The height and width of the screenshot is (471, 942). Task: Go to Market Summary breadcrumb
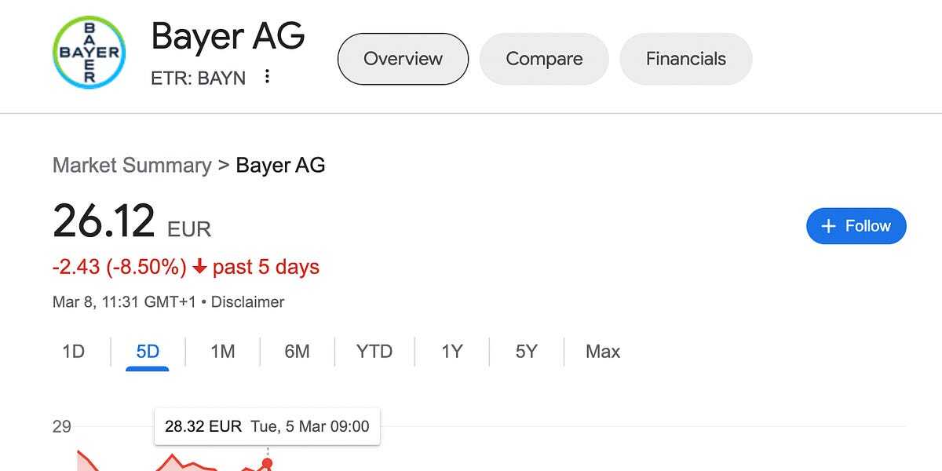point(132,166)
